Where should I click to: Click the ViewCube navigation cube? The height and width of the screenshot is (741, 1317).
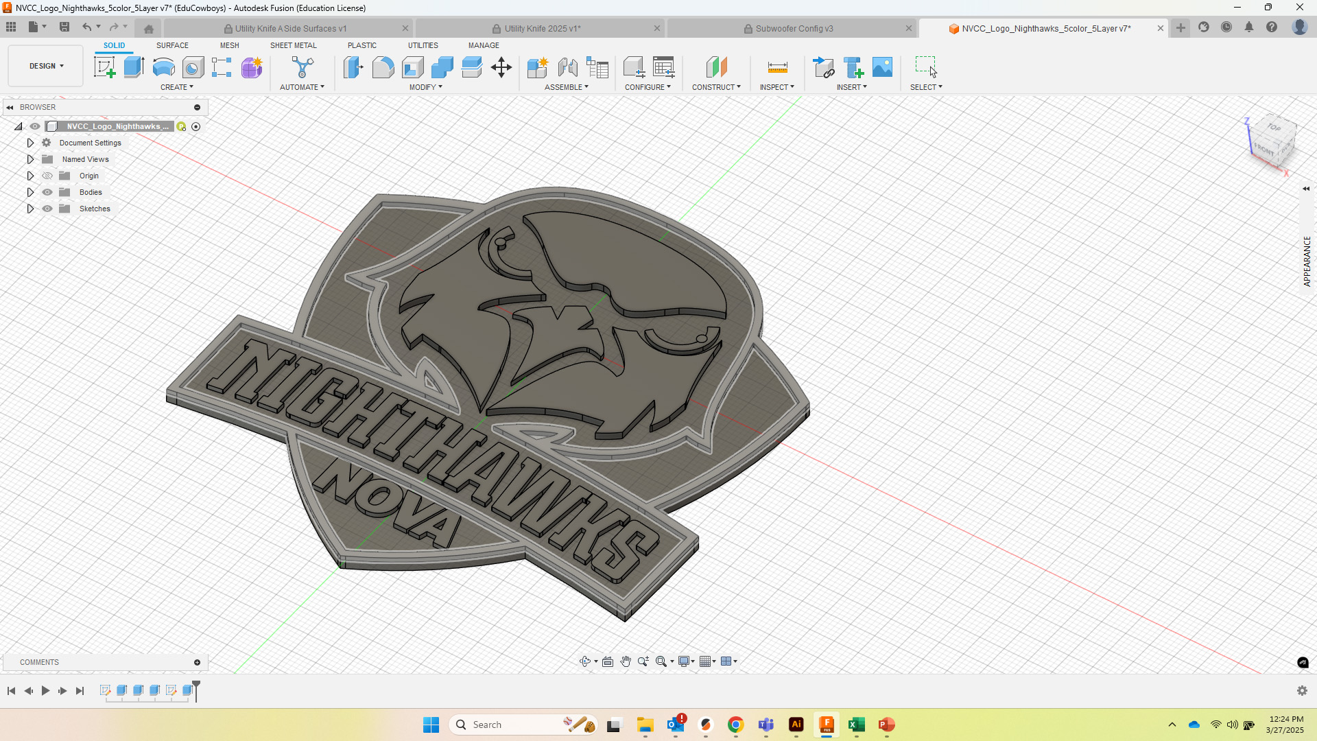point(1273,143)
